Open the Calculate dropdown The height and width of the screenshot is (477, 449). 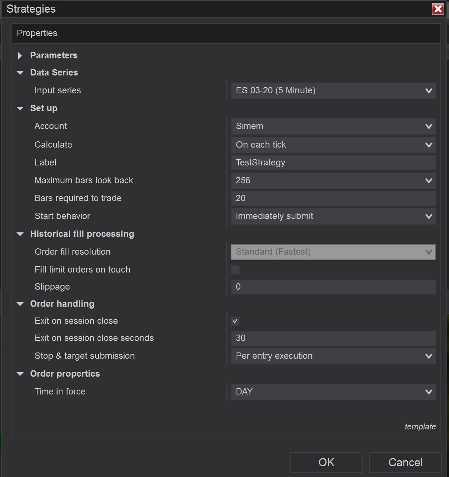coord(333,145)
